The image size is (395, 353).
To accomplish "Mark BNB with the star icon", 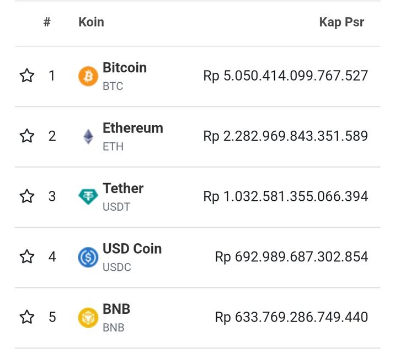I will click(27, 317).
